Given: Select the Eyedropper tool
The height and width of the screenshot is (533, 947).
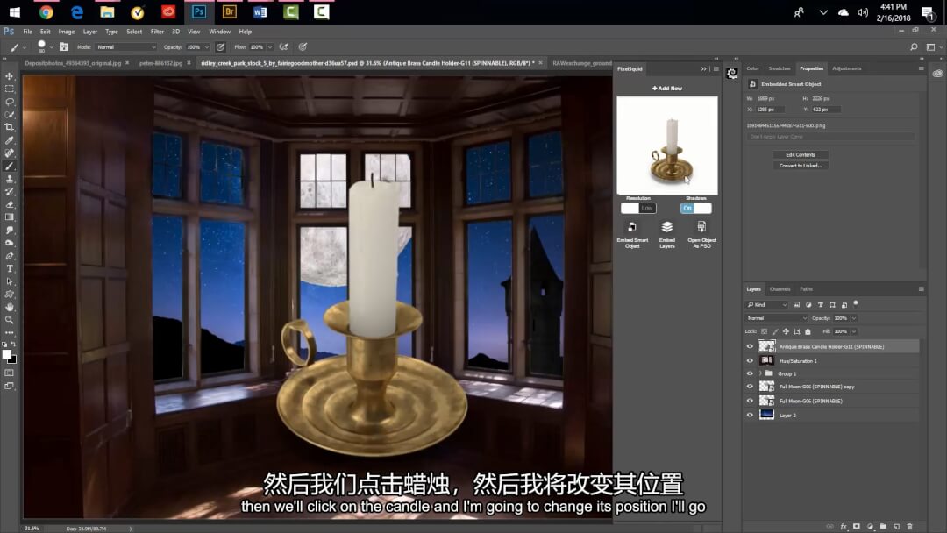Looking at the screenshot, I should 10,140.
